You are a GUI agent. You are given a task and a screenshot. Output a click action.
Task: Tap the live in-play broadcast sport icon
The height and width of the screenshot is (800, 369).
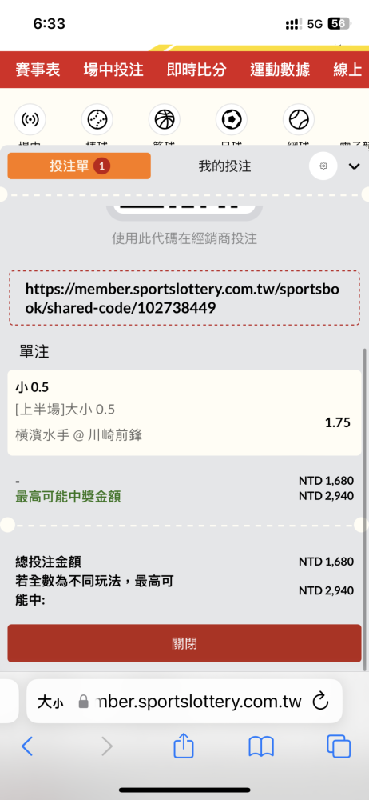(30, 119)
